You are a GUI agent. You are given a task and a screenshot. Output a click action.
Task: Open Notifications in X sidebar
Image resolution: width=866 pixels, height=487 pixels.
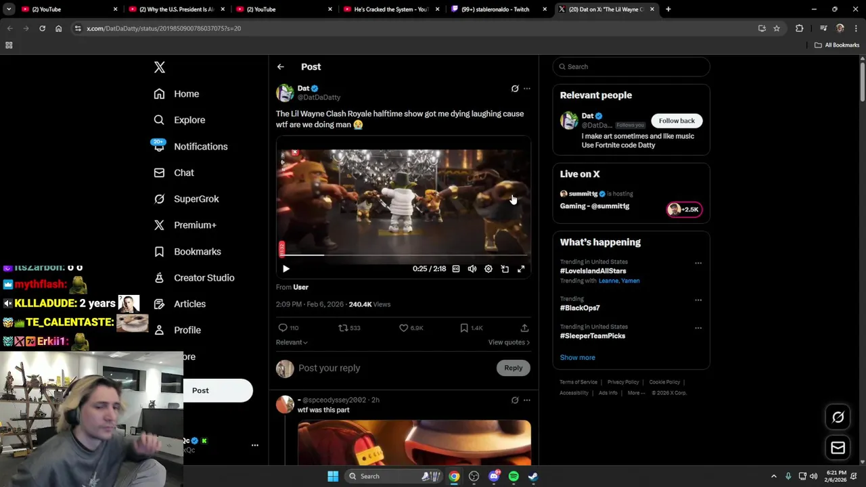pyautogui.click(x=190, y=146)
